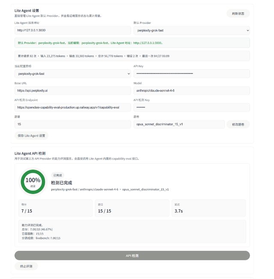This screenshot has height=279, width=274.
Task: Stop the run via 终止评测 button
Action: point(26,266)
